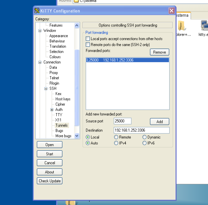Select the IPv4 radio button
Image resolution: width=208 pixels, height=205 pixels.
point(116,143)
